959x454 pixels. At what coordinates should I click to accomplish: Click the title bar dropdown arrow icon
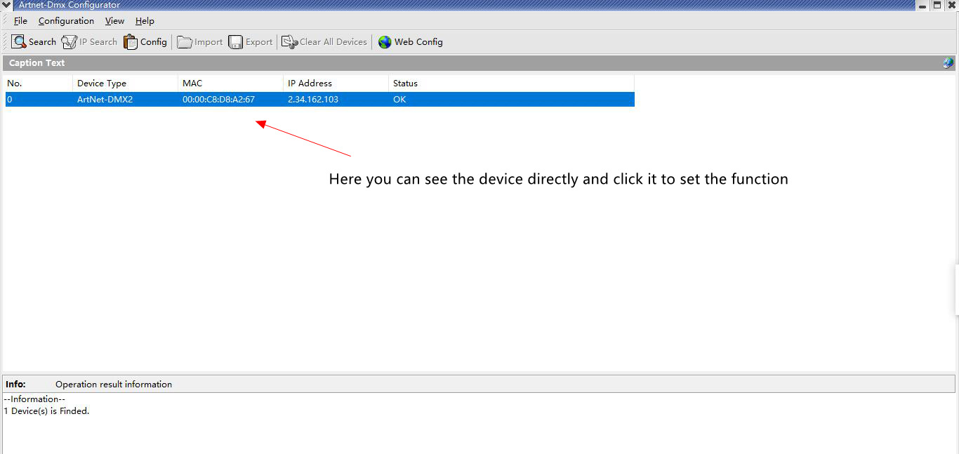[7, 5]
